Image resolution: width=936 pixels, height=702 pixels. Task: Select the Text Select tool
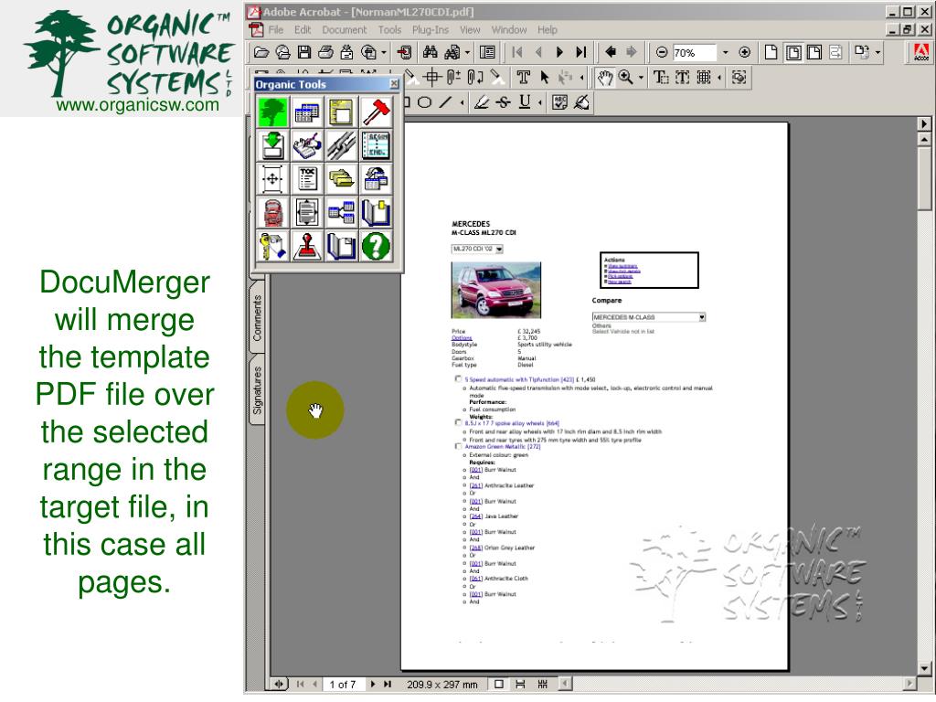coord(660,78)
